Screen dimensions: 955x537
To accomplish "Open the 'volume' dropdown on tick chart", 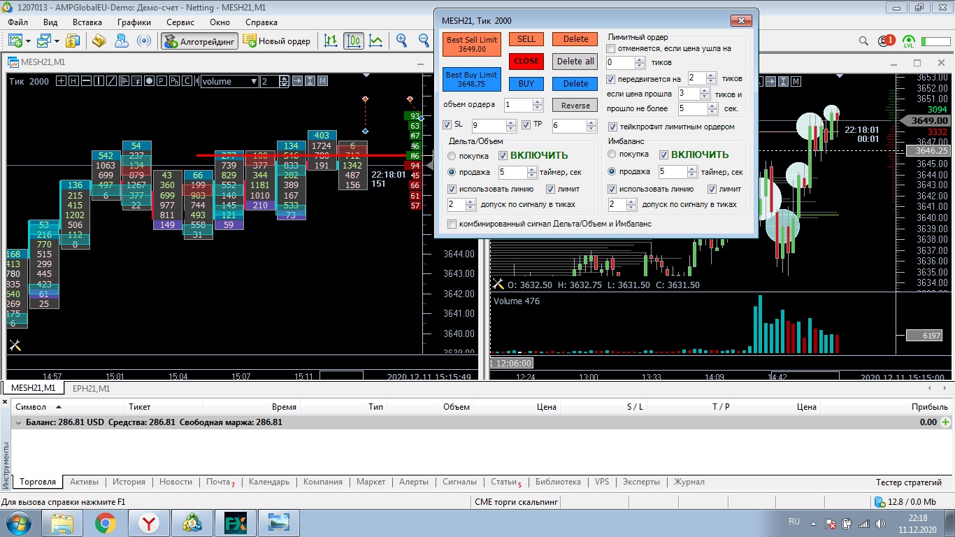I will 230,81.
